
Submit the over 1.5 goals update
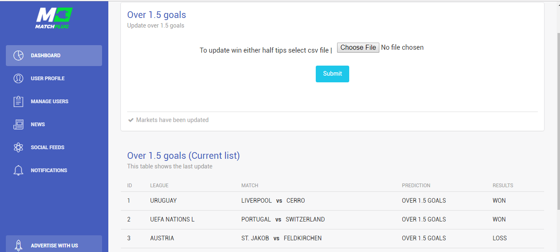click(x=332, y=74)
